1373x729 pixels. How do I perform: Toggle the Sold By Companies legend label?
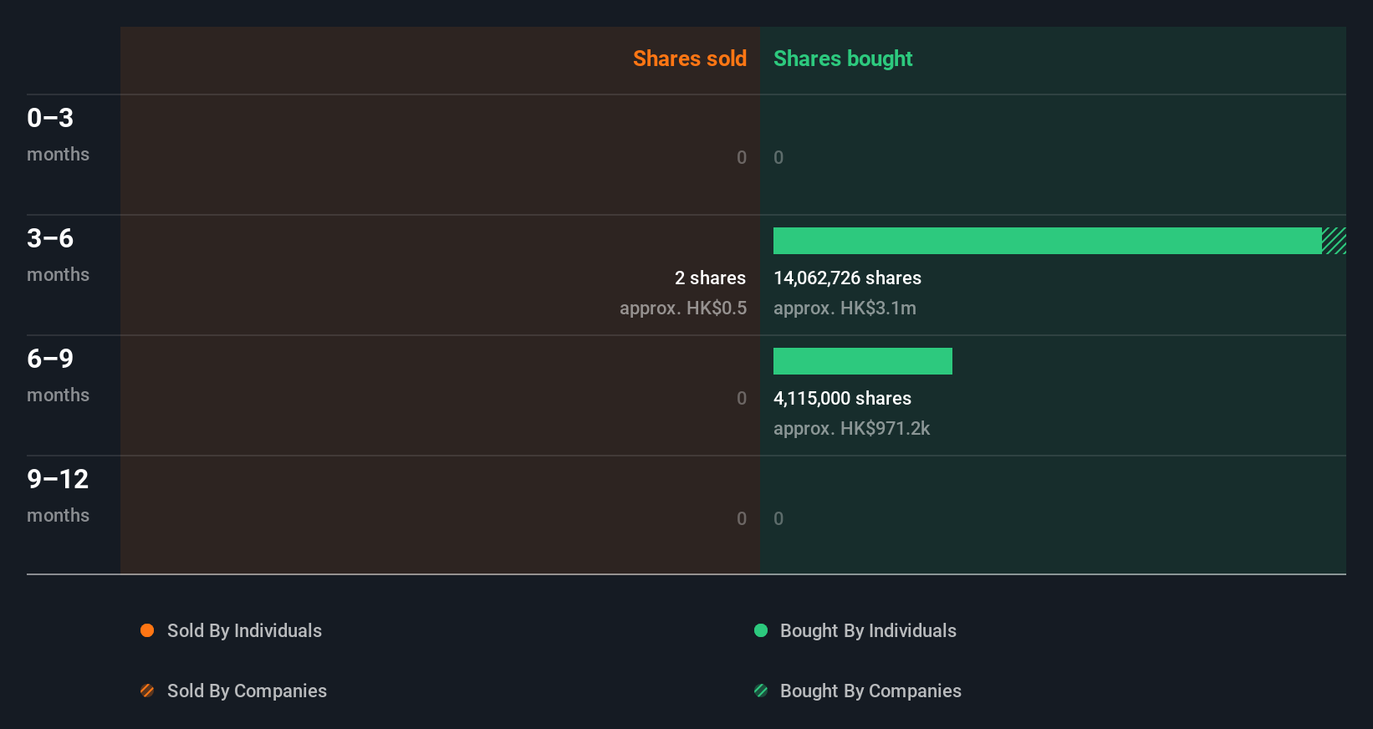(247, 691)
